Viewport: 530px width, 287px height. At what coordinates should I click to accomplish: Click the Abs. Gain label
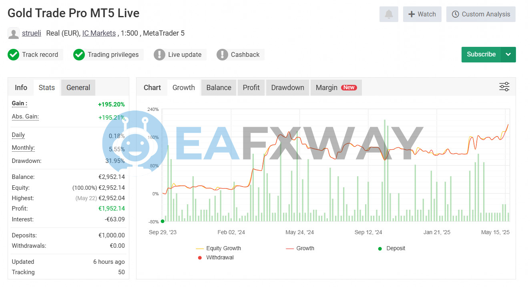pos(25,116)
